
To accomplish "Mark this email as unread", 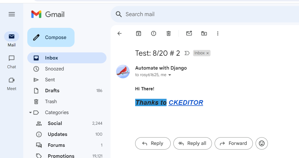I will (189, 34).
